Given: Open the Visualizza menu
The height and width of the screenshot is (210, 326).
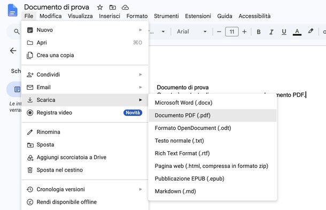Looking at the screenshot, I should 80,16.
